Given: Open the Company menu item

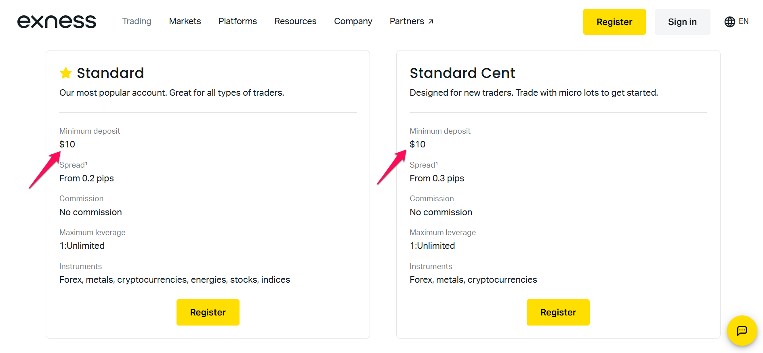Looking at the screenshot, I should pyautogui.click(x=353, y=21).
